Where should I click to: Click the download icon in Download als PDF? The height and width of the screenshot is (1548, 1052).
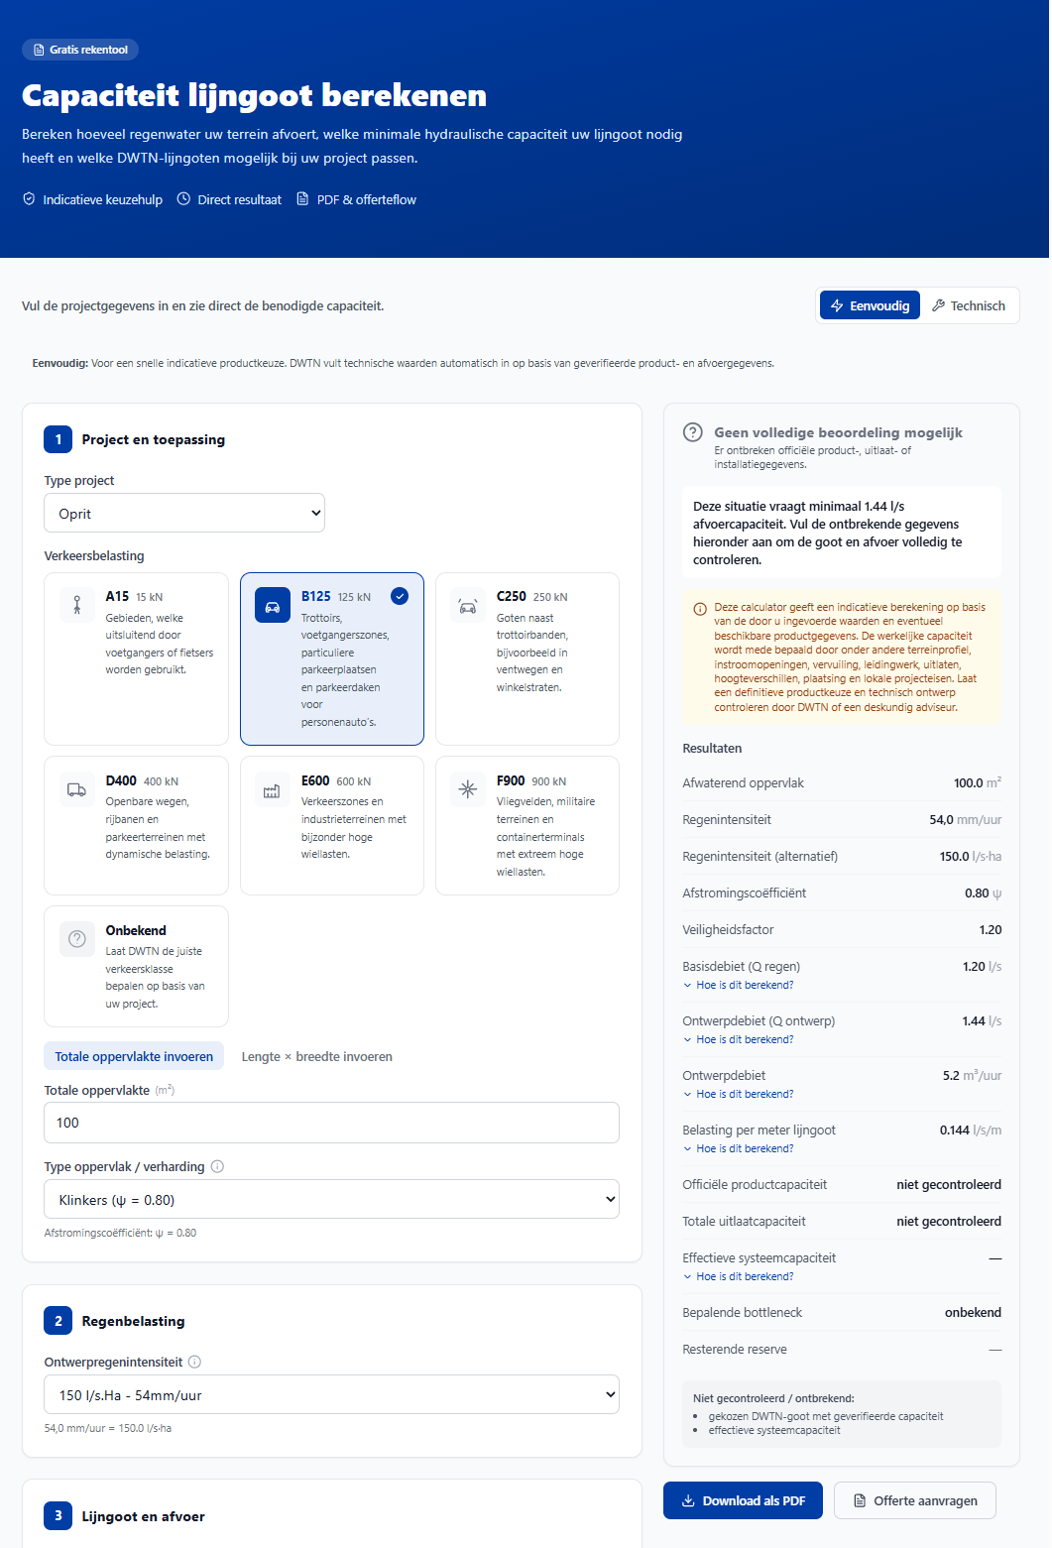pos(688,1500)
